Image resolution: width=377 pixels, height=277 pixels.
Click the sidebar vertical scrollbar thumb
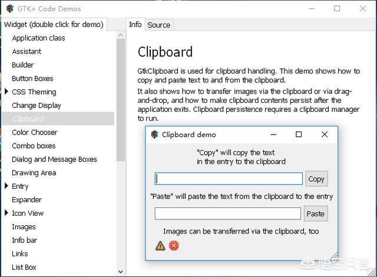[121, 100]
